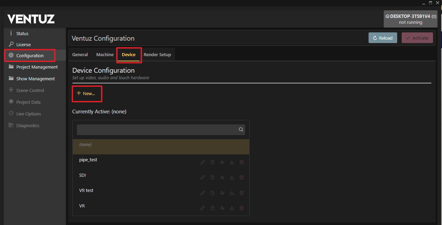Edit the pipe_test configuration with pencil icon
Viewport: 442px width, 225px height.
[x=203, y=162]
